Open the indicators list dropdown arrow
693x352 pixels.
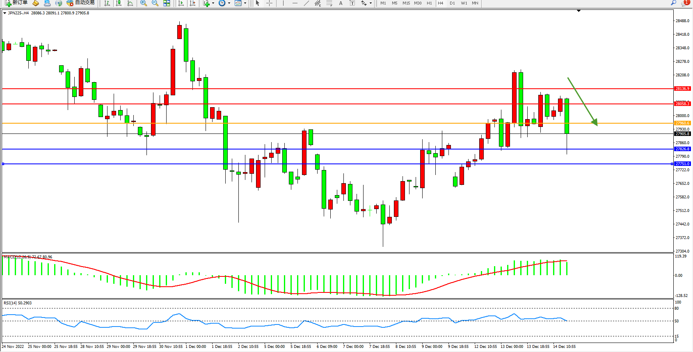pos(213,3)
